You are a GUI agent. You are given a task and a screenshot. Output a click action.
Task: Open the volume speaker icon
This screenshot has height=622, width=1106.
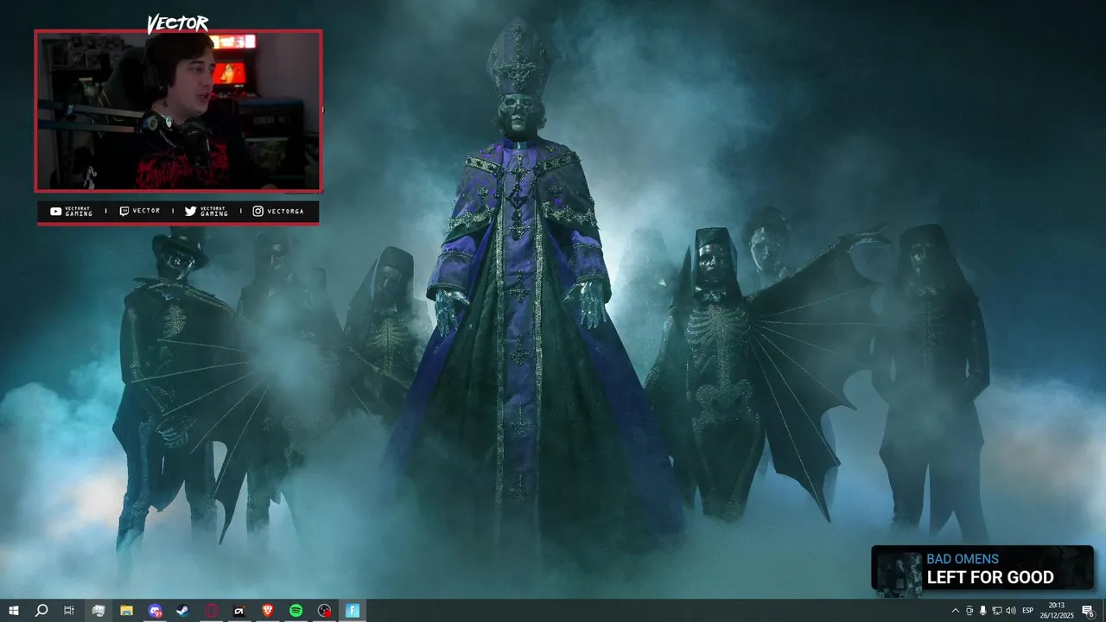click(x=1011, y=611)
